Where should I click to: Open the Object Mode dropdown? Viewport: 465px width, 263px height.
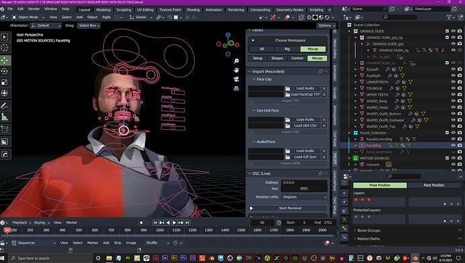coord(28,17)
